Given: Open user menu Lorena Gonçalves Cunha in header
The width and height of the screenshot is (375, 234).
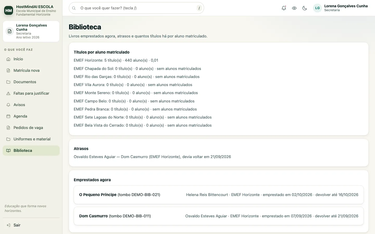Looking at the screenshot, I should click(x=340, y=8).
